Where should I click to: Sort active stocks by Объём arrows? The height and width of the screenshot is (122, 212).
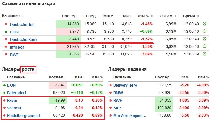(176, 16)
